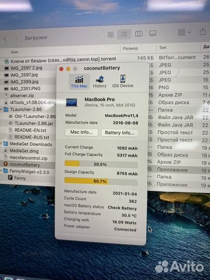Select IMG_2351.PNG file
Viewport: 210px width, 280px height.
[x=25, y=89]
